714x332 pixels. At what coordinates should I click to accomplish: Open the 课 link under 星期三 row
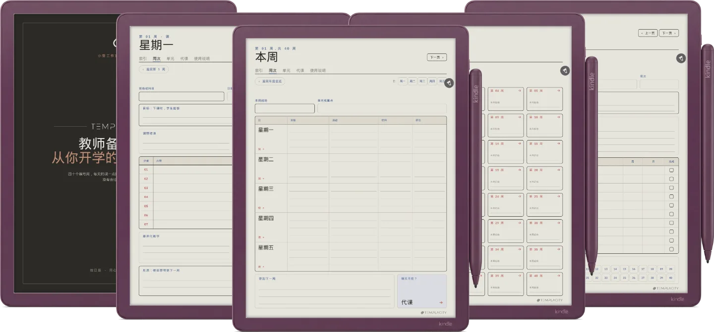click(x=261, y=208)
